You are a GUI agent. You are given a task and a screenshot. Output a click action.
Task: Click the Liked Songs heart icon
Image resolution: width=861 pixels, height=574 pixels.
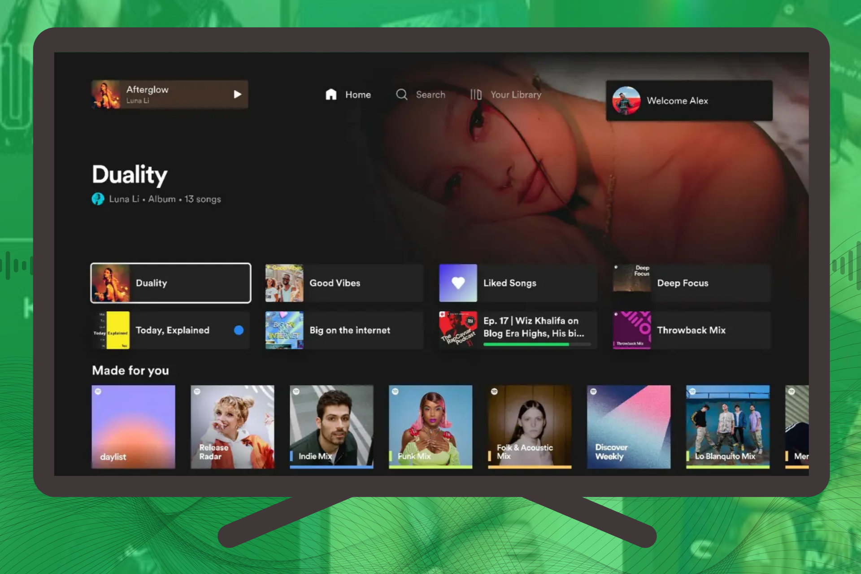(458, 283)
